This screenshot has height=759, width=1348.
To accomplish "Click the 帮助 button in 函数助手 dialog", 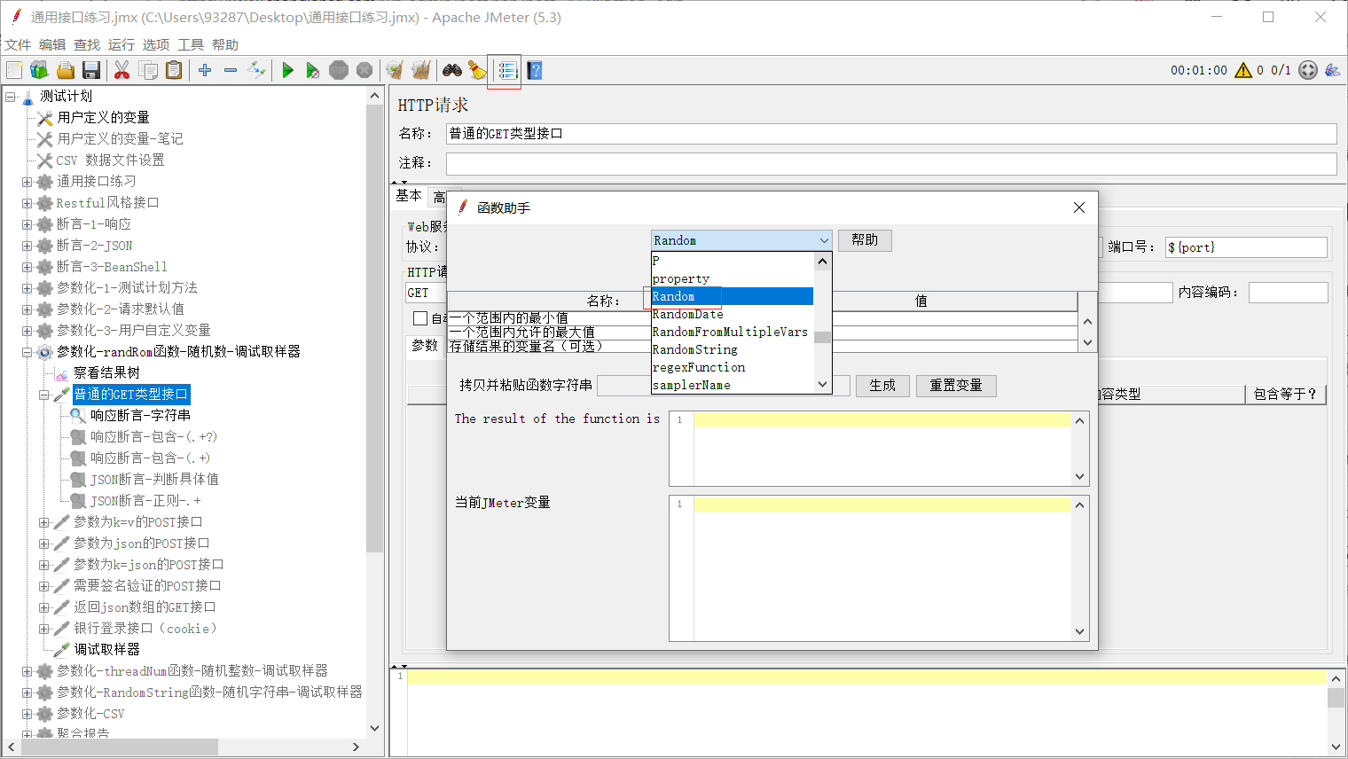I will point(865,240).
